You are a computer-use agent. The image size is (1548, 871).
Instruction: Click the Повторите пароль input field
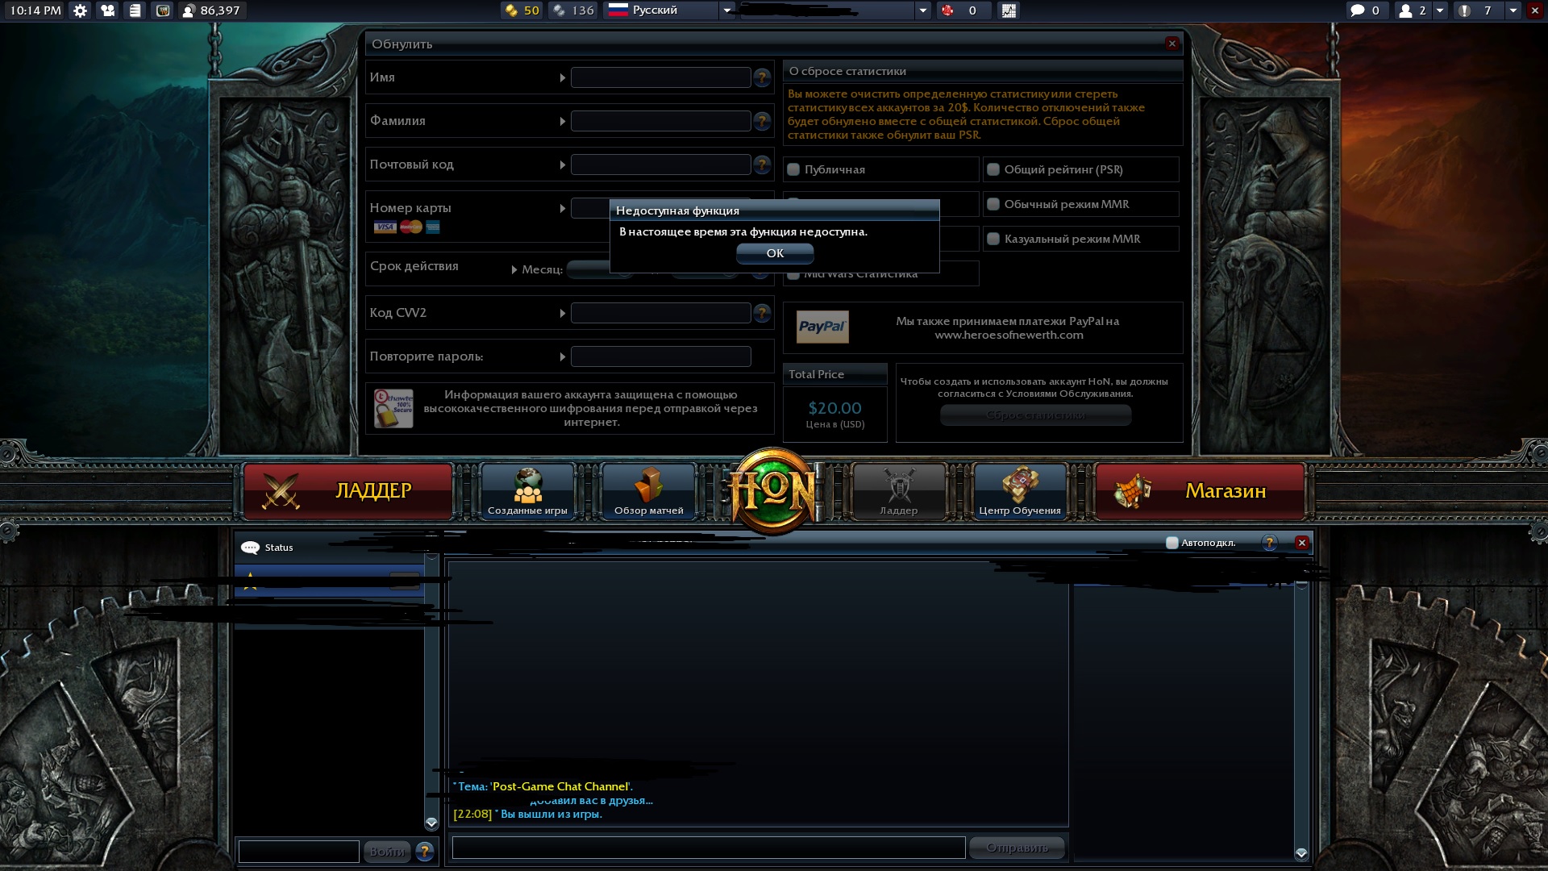coord(660,356)
